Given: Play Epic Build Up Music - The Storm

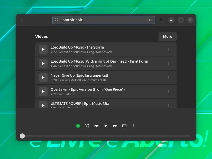Looking at the screenshot, I should tap(43, 49).
